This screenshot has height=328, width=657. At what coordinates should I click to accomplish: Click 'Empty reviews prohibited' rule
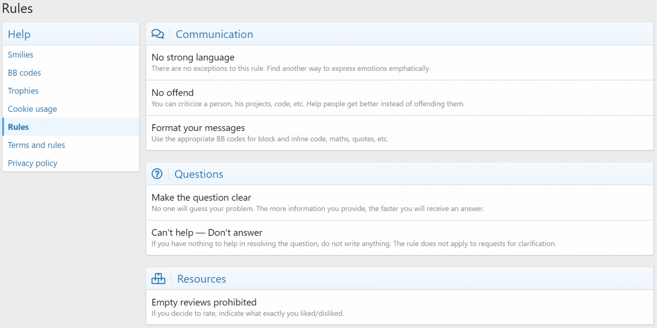[204, 302]
